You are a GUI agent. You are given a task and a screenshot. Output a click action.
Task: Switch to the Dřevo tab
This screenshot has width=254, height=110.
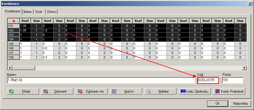(x=52, y=12)
